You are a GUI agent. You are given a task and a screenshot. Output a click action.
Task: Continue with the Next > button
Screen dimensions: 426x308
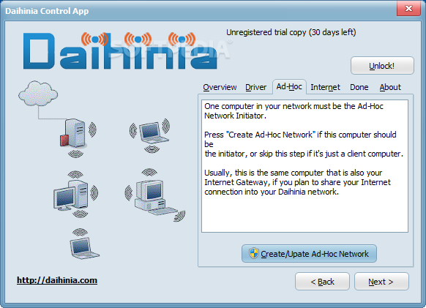pyautogui.click(x=381, y=282)
